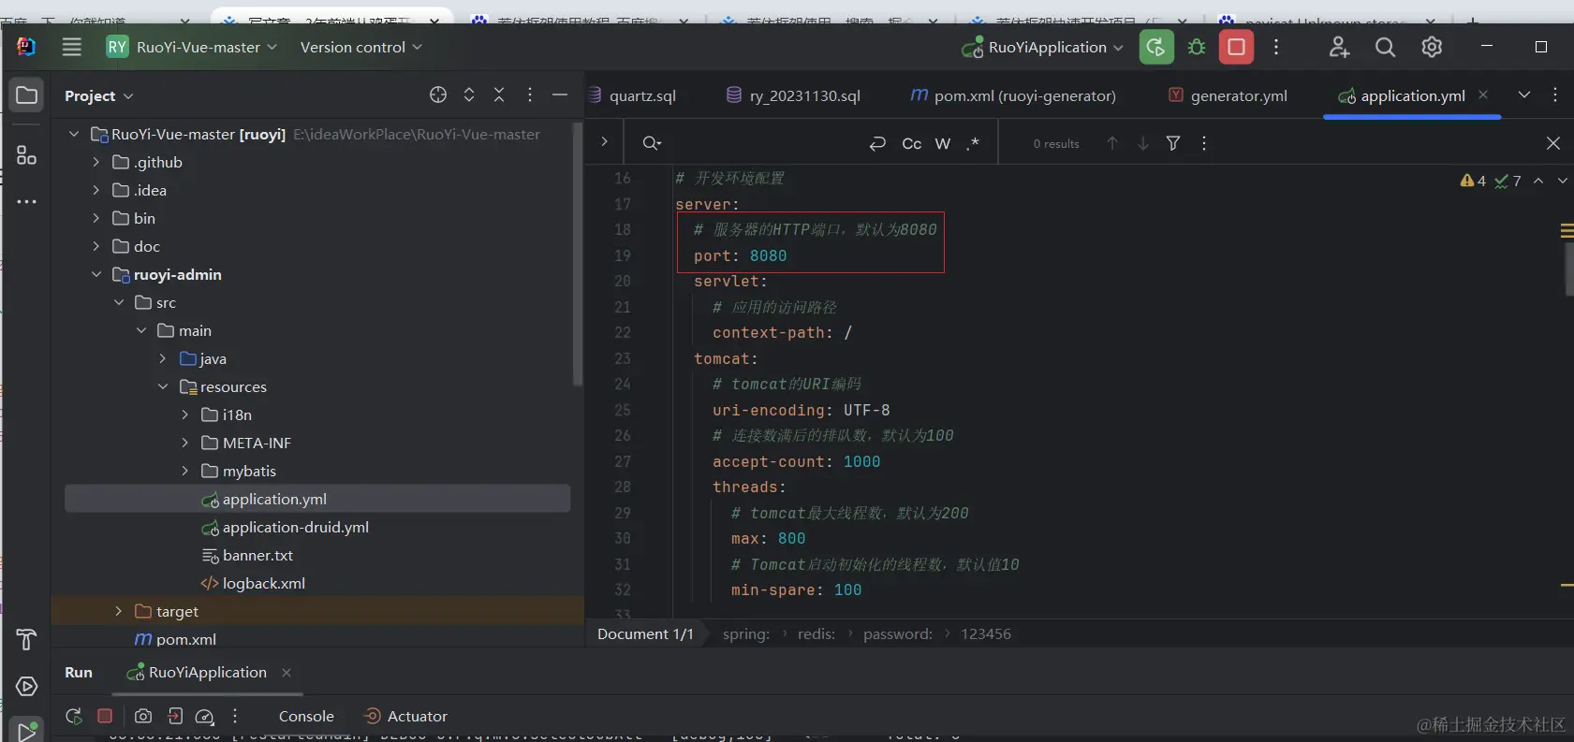Expand the target folder in project tree
Viewport: 1574px width, 742px height.
pyautogui.click(x=118, y=611)
